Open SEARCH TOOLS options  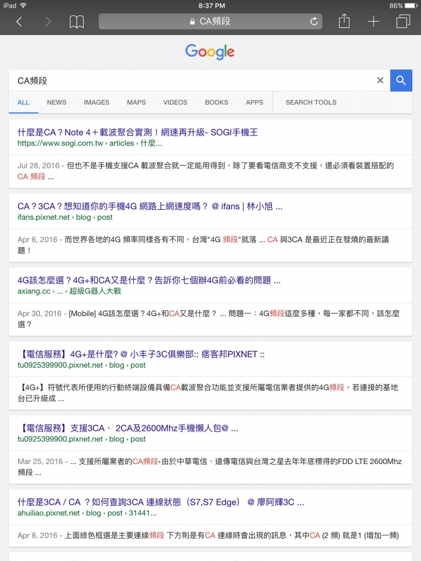(310, 102)
